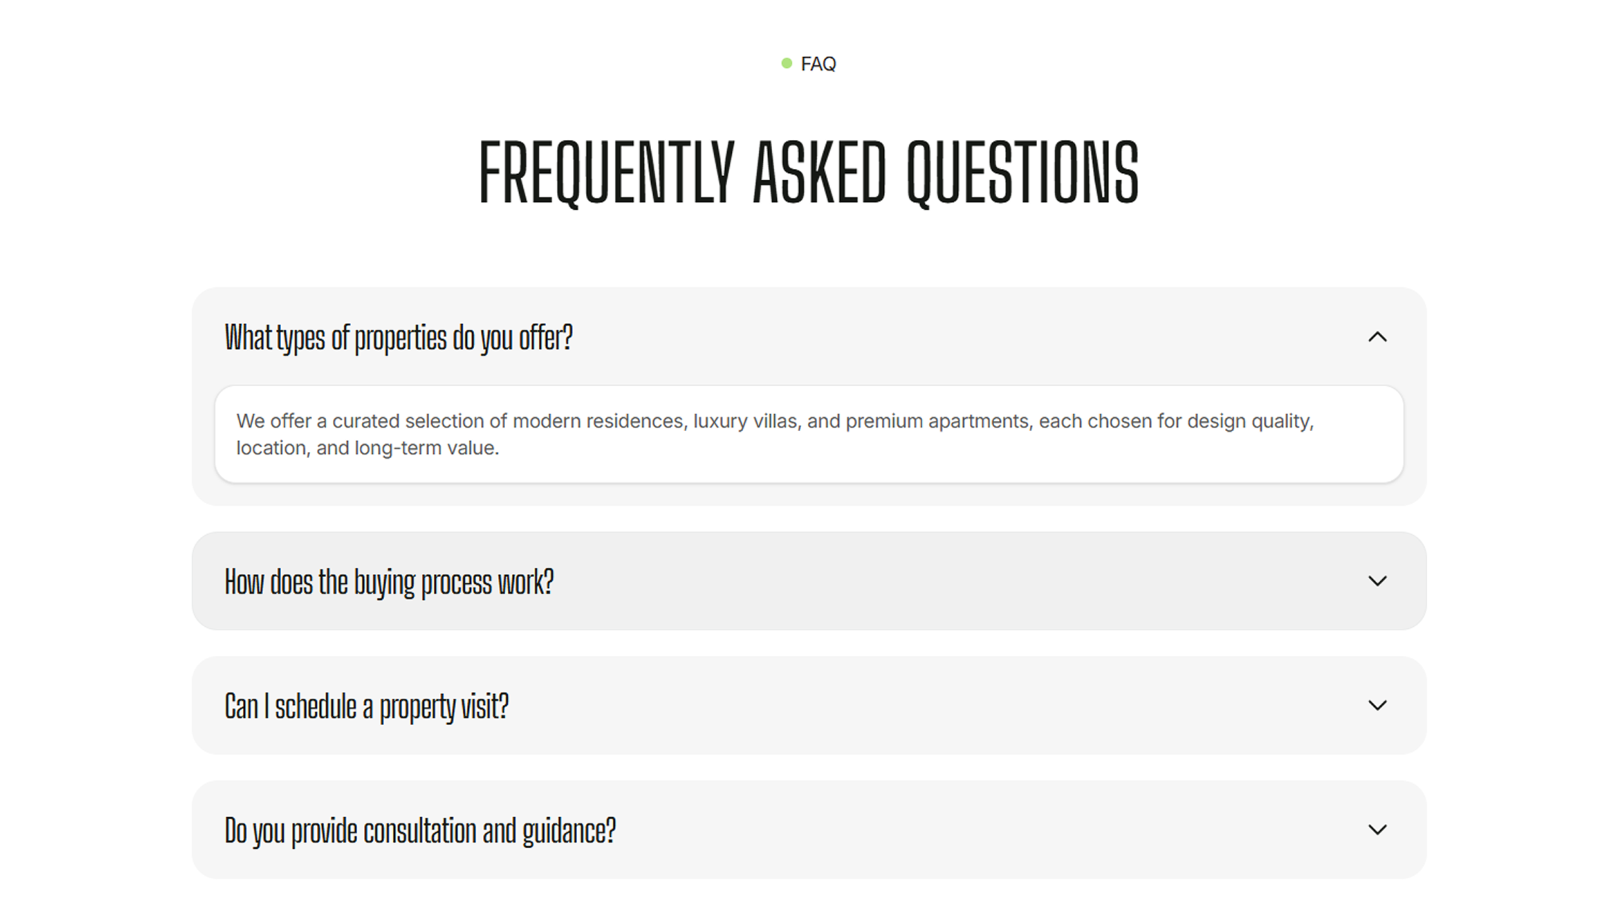Viewport: 1619px width, 908px height.
Task: Click the green dot beside FAQ label
Action: point(786,63)
